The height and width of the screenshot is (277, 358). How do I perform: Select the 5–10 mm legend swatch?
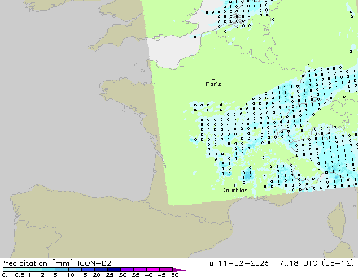click(x=62, y=270)
